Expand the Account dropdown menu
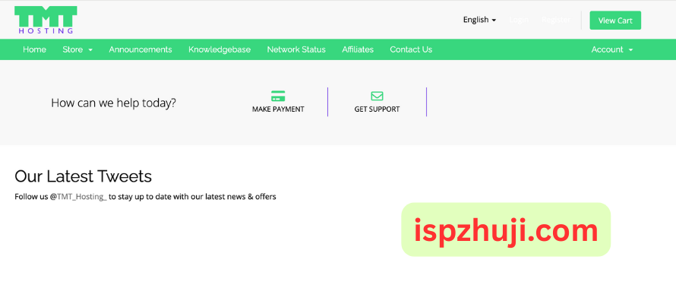The height and width of the screenshot is (304, 676). click(611, 49)
